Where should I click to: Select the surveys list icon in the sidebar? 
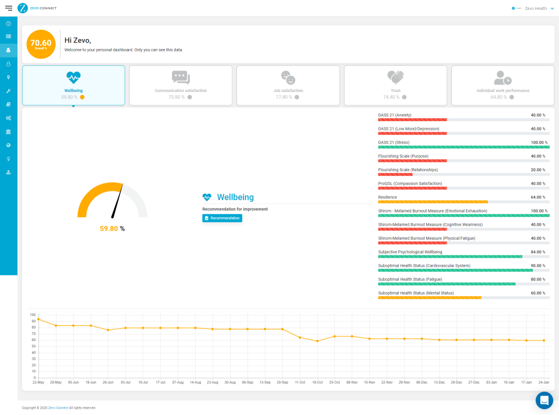click(8, 36)
